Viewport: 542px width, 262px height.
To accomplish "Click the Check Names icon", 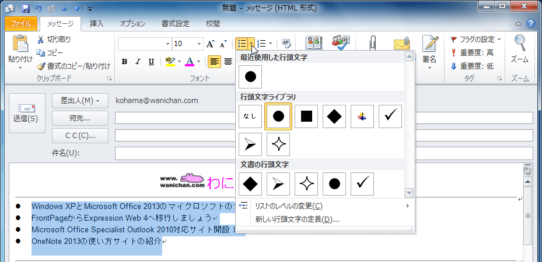I will [x=341, y=43].
